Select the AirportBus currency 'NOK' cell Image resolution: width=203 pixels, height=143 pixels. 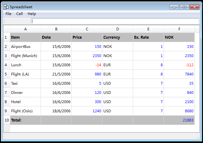(x=117, y=47)
